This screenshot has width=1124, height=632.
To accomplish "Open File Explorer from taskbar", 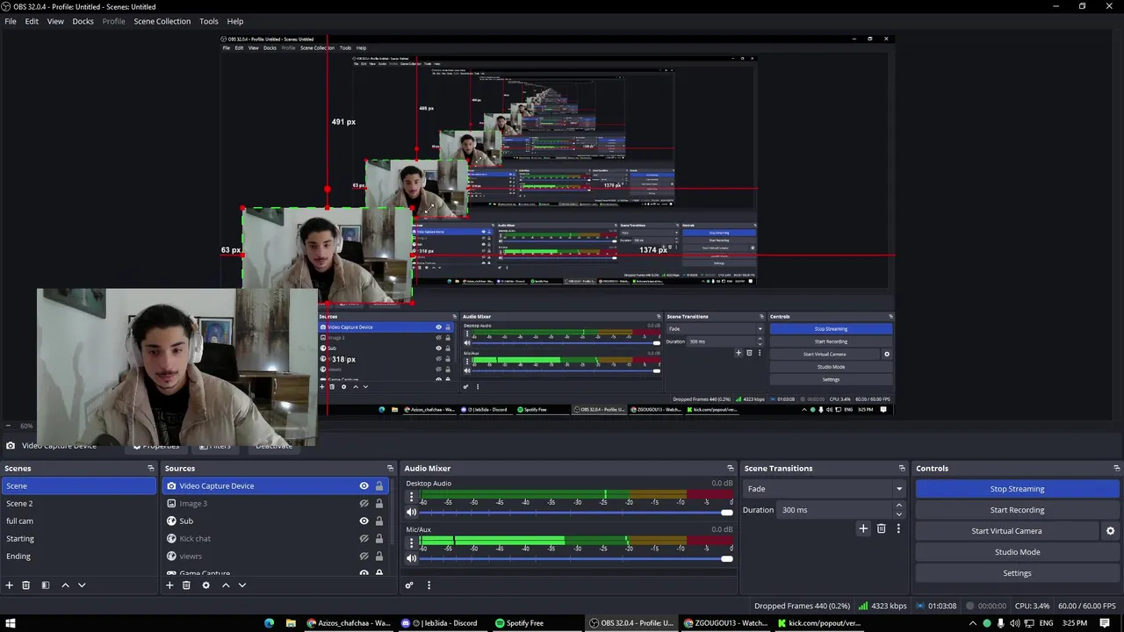I will pyautogui.click(x=291, y=623).
